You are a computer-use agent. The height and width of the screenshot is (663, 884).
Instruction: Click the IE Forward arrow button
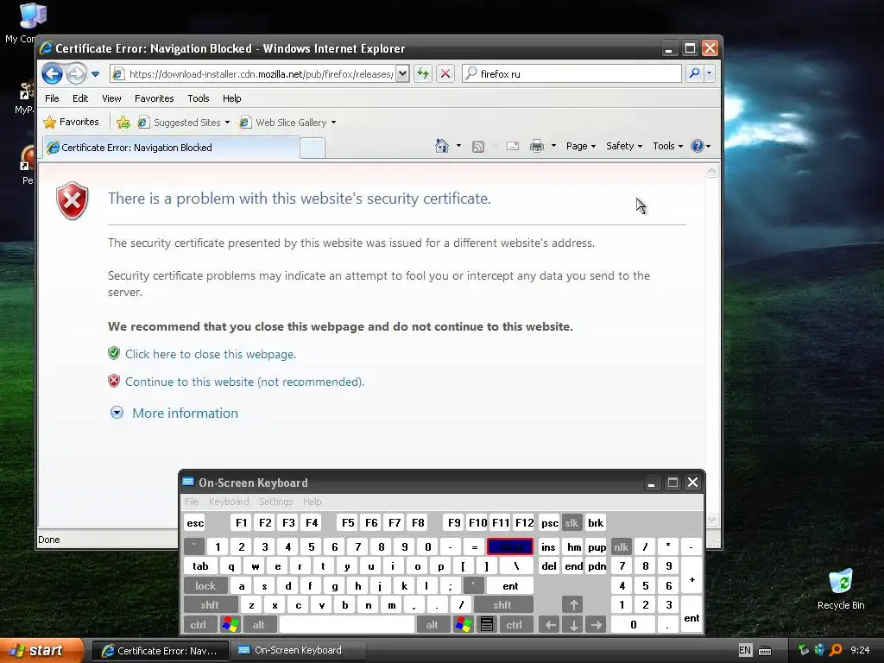[x=76, y=73]
